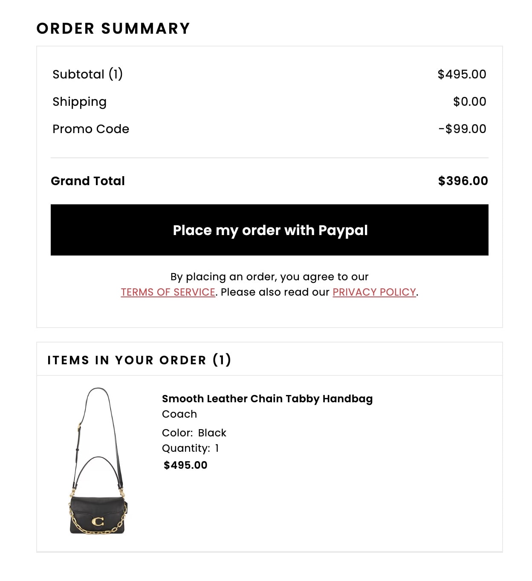Select the Smooth Leather Chain Tabby Handbag title

point(267,399)
